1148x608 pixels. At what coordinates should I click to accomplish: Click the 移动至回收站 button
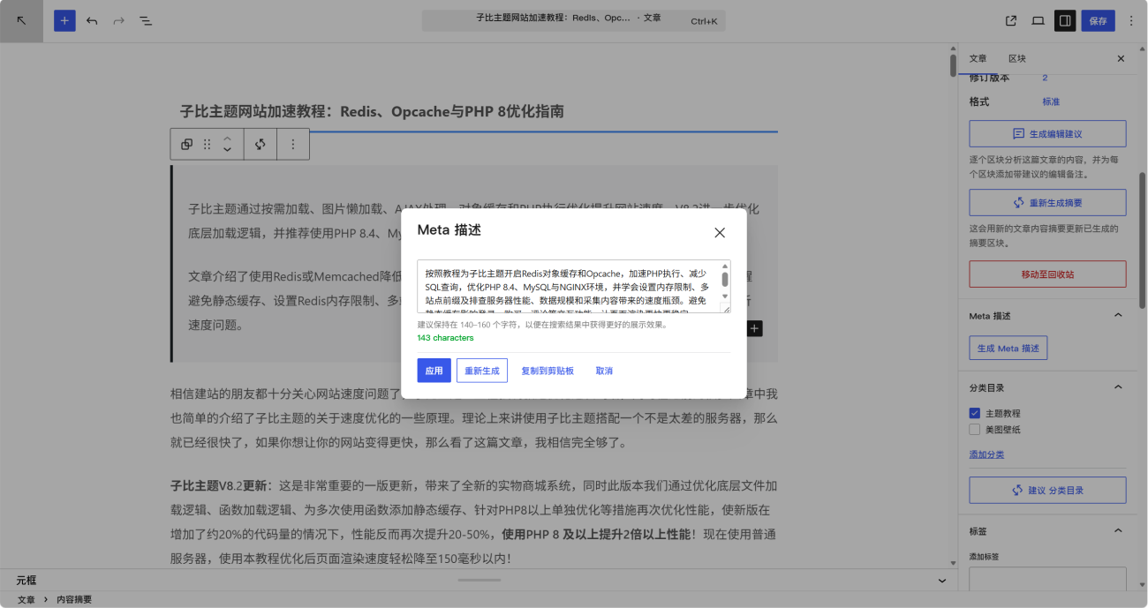point(1047,274)
